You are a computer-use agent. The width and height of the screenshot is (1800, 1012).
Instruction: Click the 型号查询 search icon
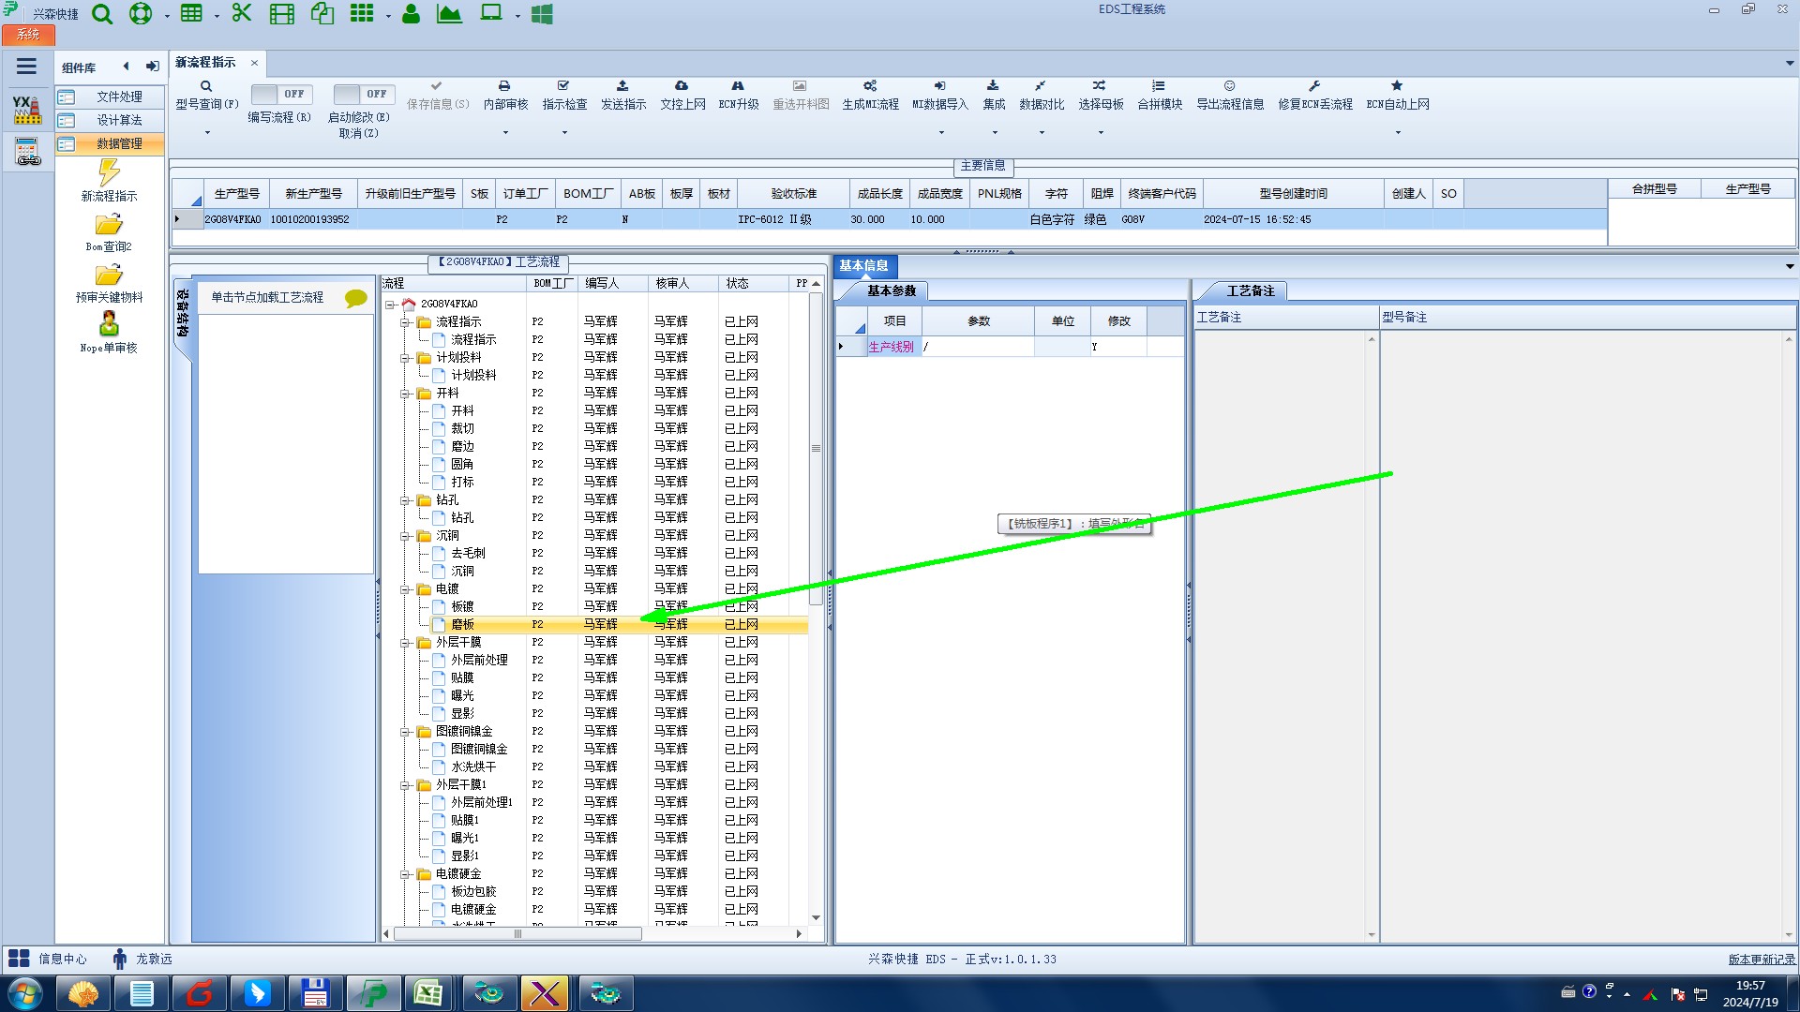point(206,86)
